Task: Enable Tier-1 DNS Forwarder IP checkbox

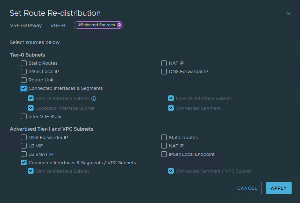Action: tap(24, 138)
